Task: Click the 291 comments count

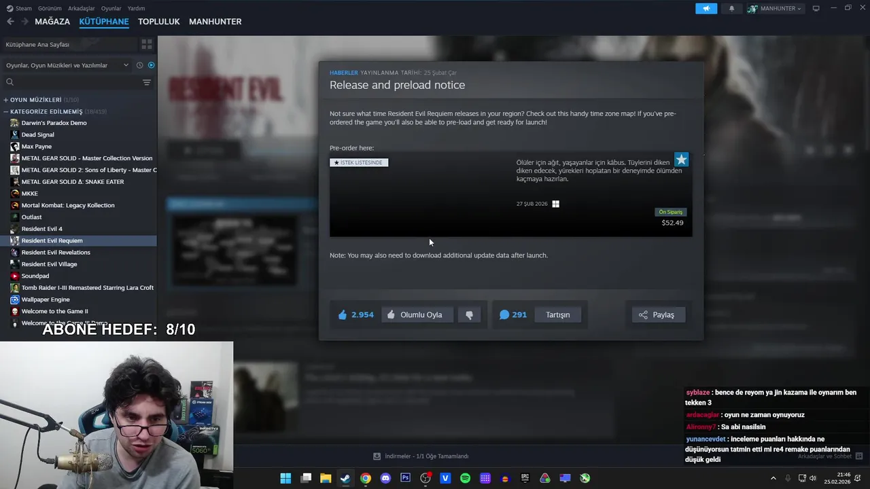Action: (x=513, y=314)
